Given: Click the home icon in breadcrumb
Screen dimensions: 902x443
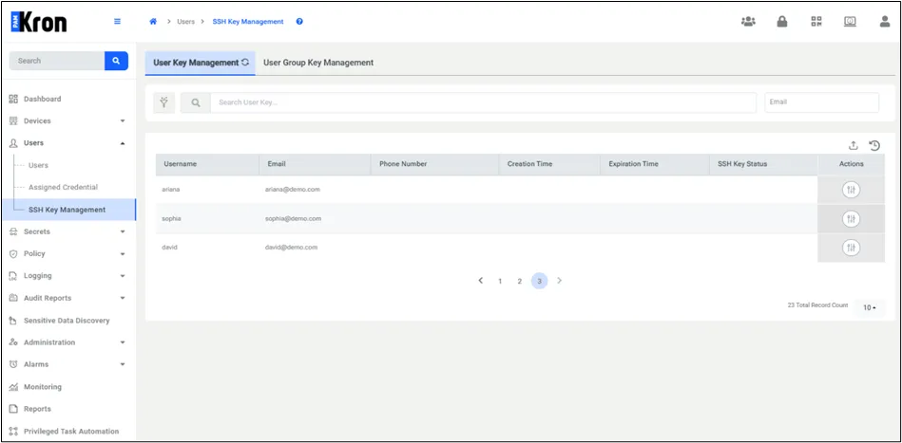Looking at the screenshot, I should coord(153,21).
